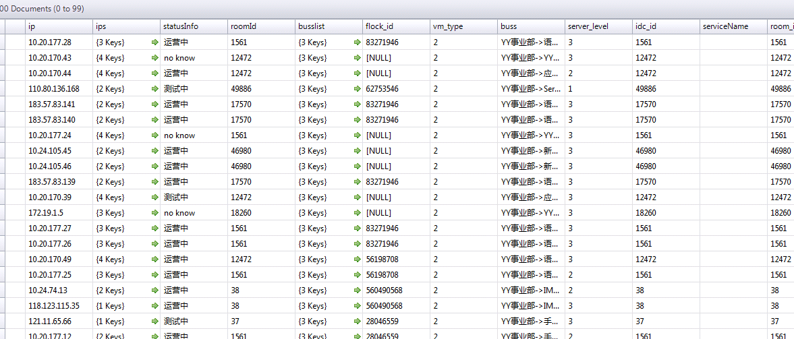Select the roomId column header
Image resolution: width=794 pixels, height=339 pixels.
(261, 27)
